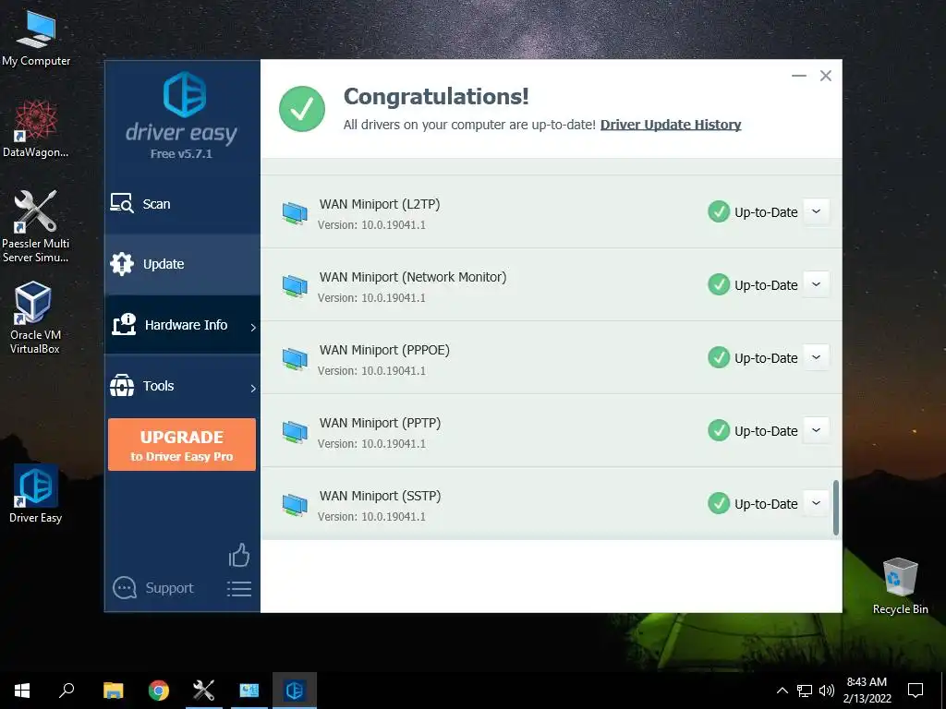Click green check beside L2TP Up-to-Date
This screenshot has height=709, width=946.
(719, 211)
